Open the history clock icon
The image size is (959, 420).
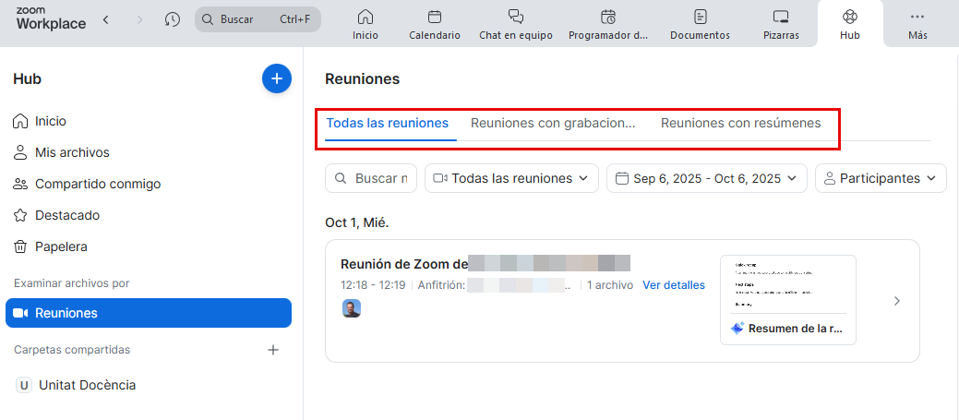click(x=173, y=19)
